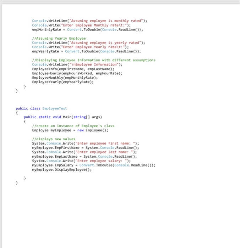This screenshot has height=248, width=240.
Task: Click the "\nEmployee Information" WriteLine line
Action: pos(77,64)
